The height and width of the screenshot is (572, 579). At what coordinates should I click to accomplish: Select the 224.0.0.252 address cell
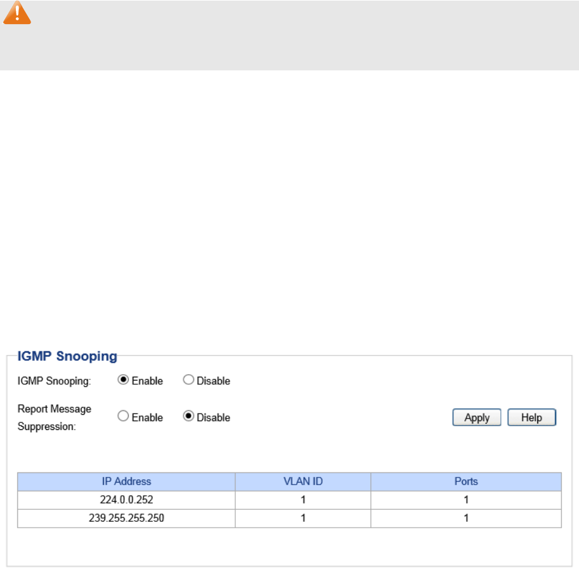pyautogui.click(x=126, y=500)
